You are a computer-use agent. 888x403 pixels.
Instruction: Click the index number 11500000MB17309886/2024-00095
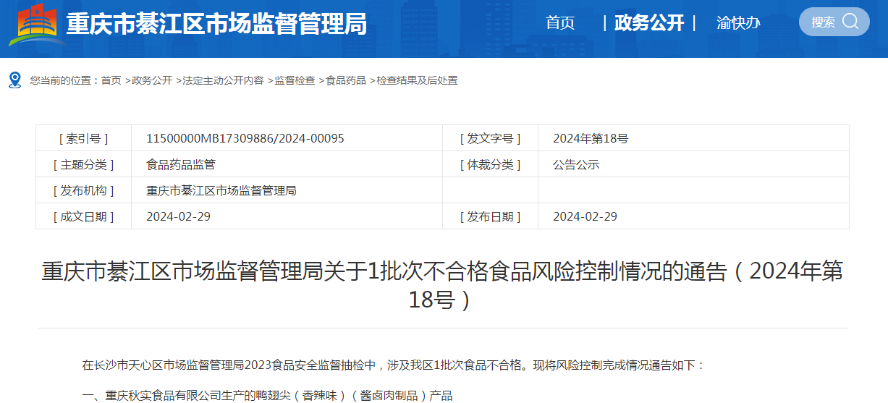coord(245,138)
